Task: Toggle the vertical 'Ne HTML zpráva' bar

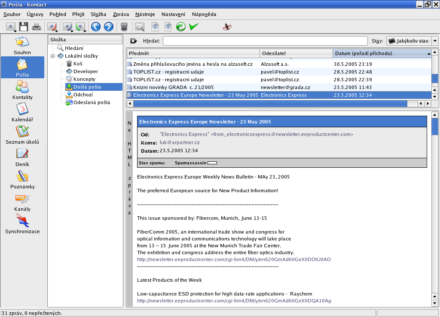Action: pyautogui.click(x=129, y=209)
